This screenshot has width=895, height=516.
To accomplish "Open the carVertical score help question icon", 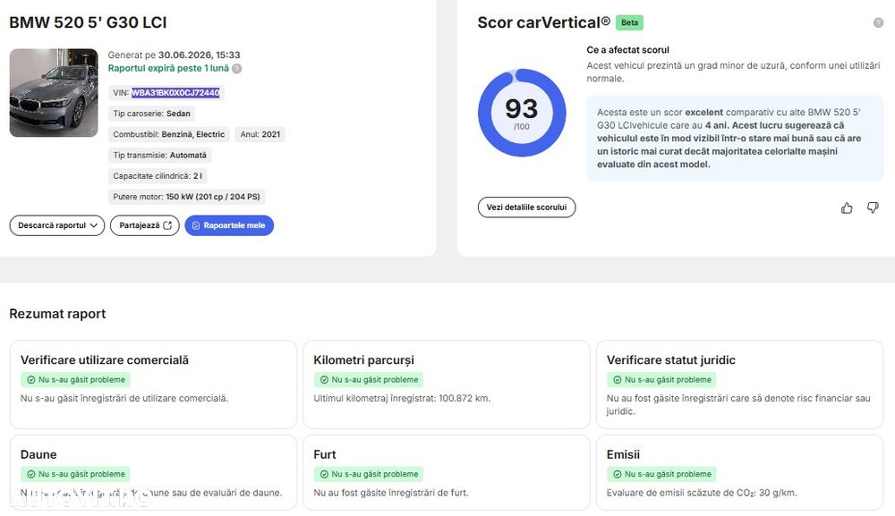I will click(878, 22).
